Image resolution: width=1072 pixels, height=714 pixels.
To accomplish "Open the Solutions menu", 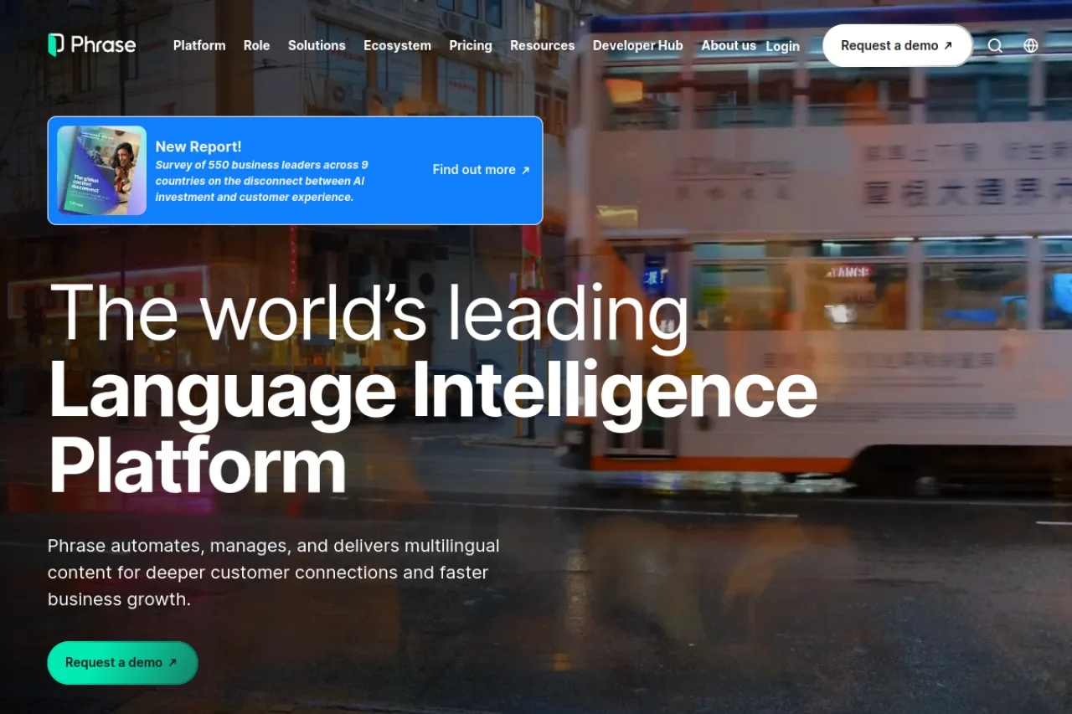I will pos(317,45).
